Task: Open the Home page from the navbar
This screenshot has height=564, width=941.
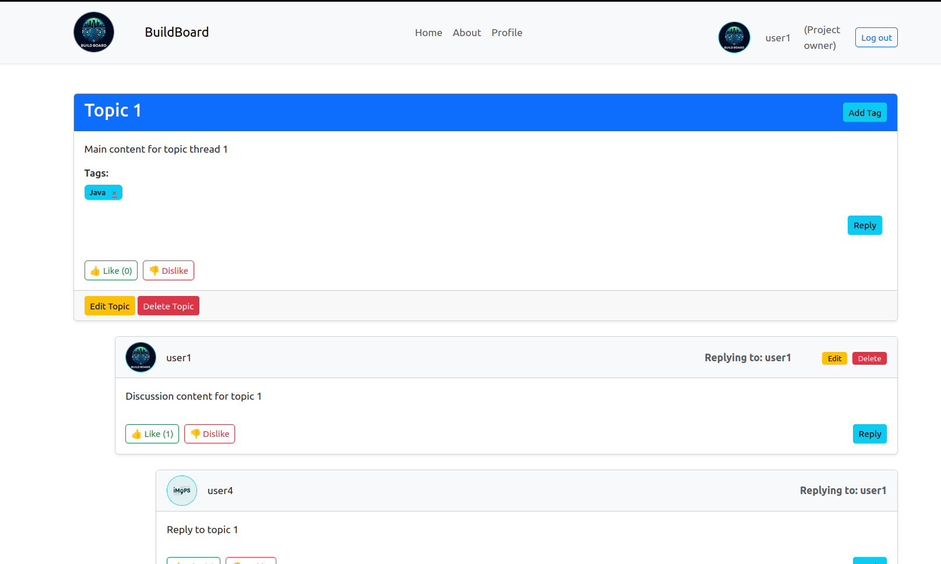Action: 429,33
